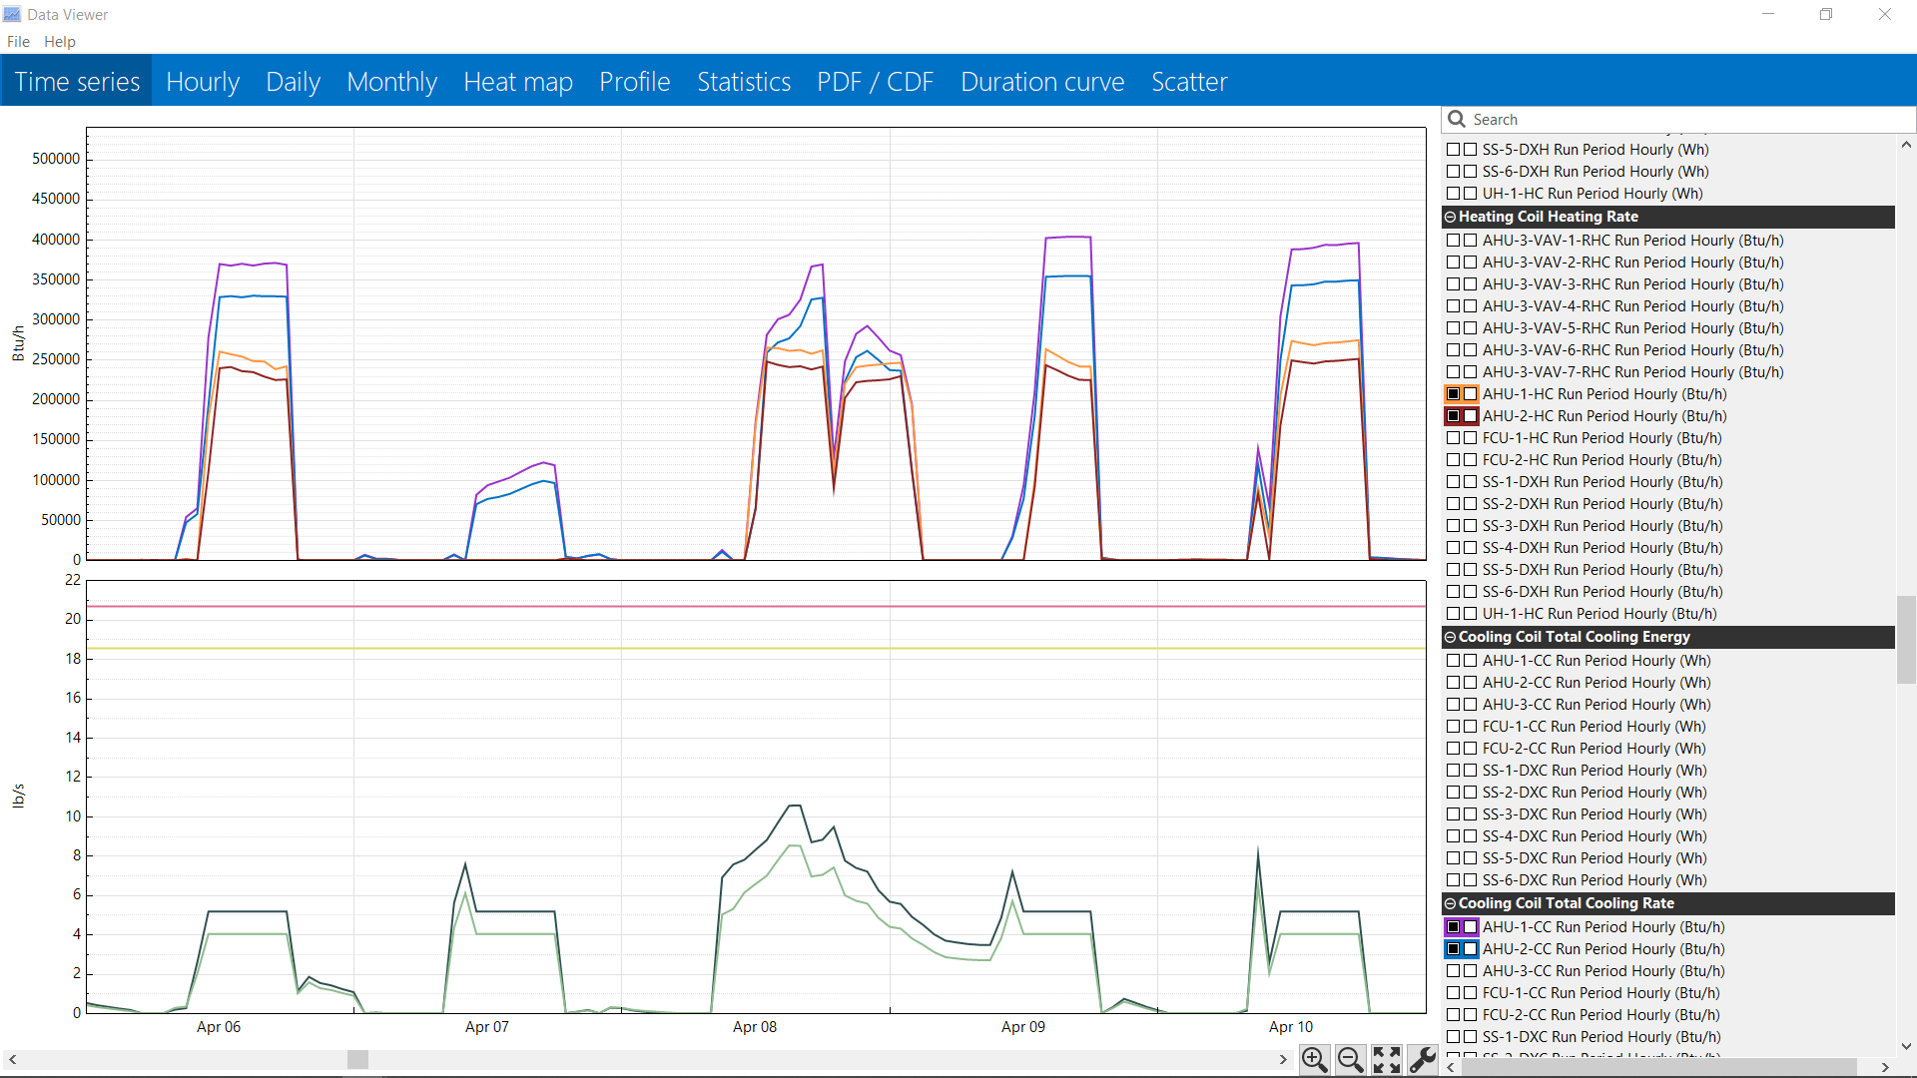Viewport: 1917px width, 1078px height.
Task: Check first checkbox of AHU-3-CC (Btu/h)
Action: (1454, 971)
